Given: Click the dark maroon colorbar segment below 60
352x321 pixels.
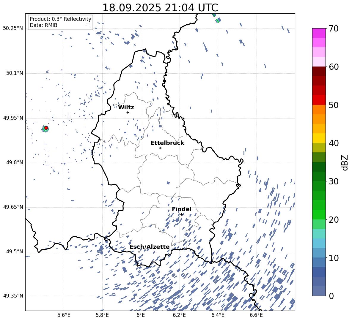Looking at the screenshot, I should pyautogui.click(x=319, y=71).
